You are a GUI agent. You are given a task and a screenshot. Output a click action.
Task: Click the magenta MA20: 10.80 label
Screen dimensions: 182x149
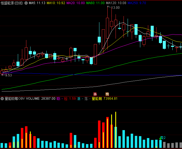[75, 3]
